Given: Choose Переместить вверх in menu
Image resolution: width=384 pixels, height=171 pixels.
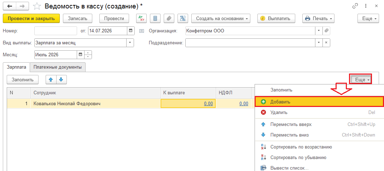Looking at the screenshot, I should [319, 125].
